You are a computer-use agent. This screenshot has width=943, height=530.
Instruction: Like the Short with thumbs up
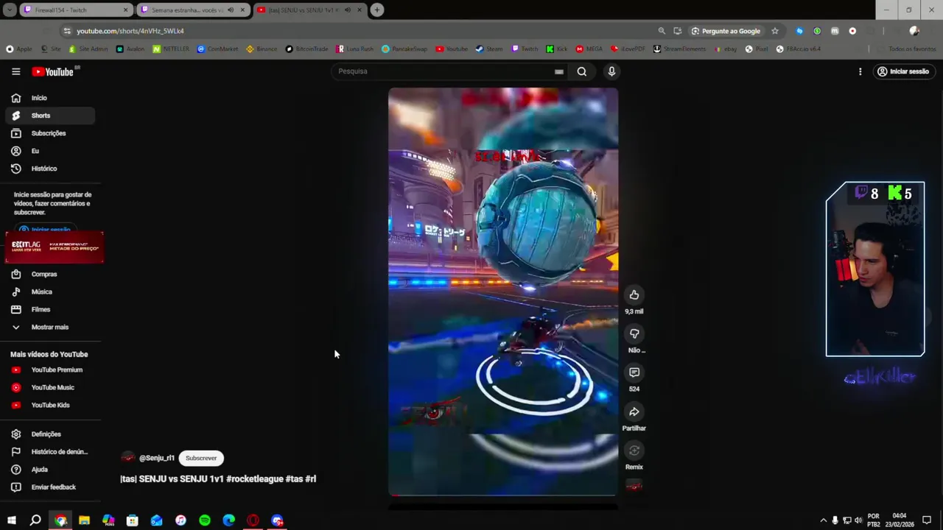[634, 294]
